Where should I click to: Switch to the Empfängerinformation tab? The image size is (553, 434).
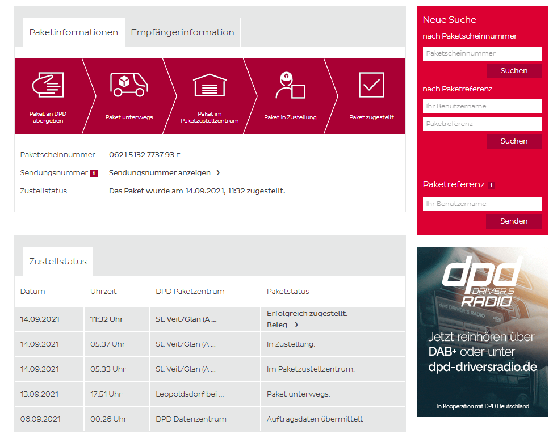[182, 32]
